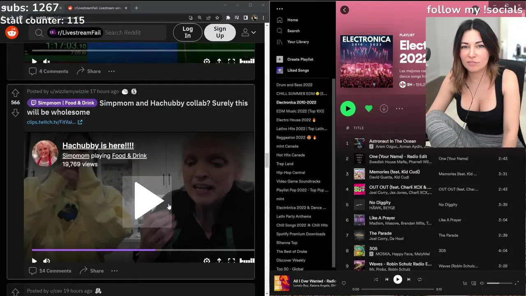Open settings gear on the Hachubby clip
The image size is (526, 296).
(x=207, y=261)
